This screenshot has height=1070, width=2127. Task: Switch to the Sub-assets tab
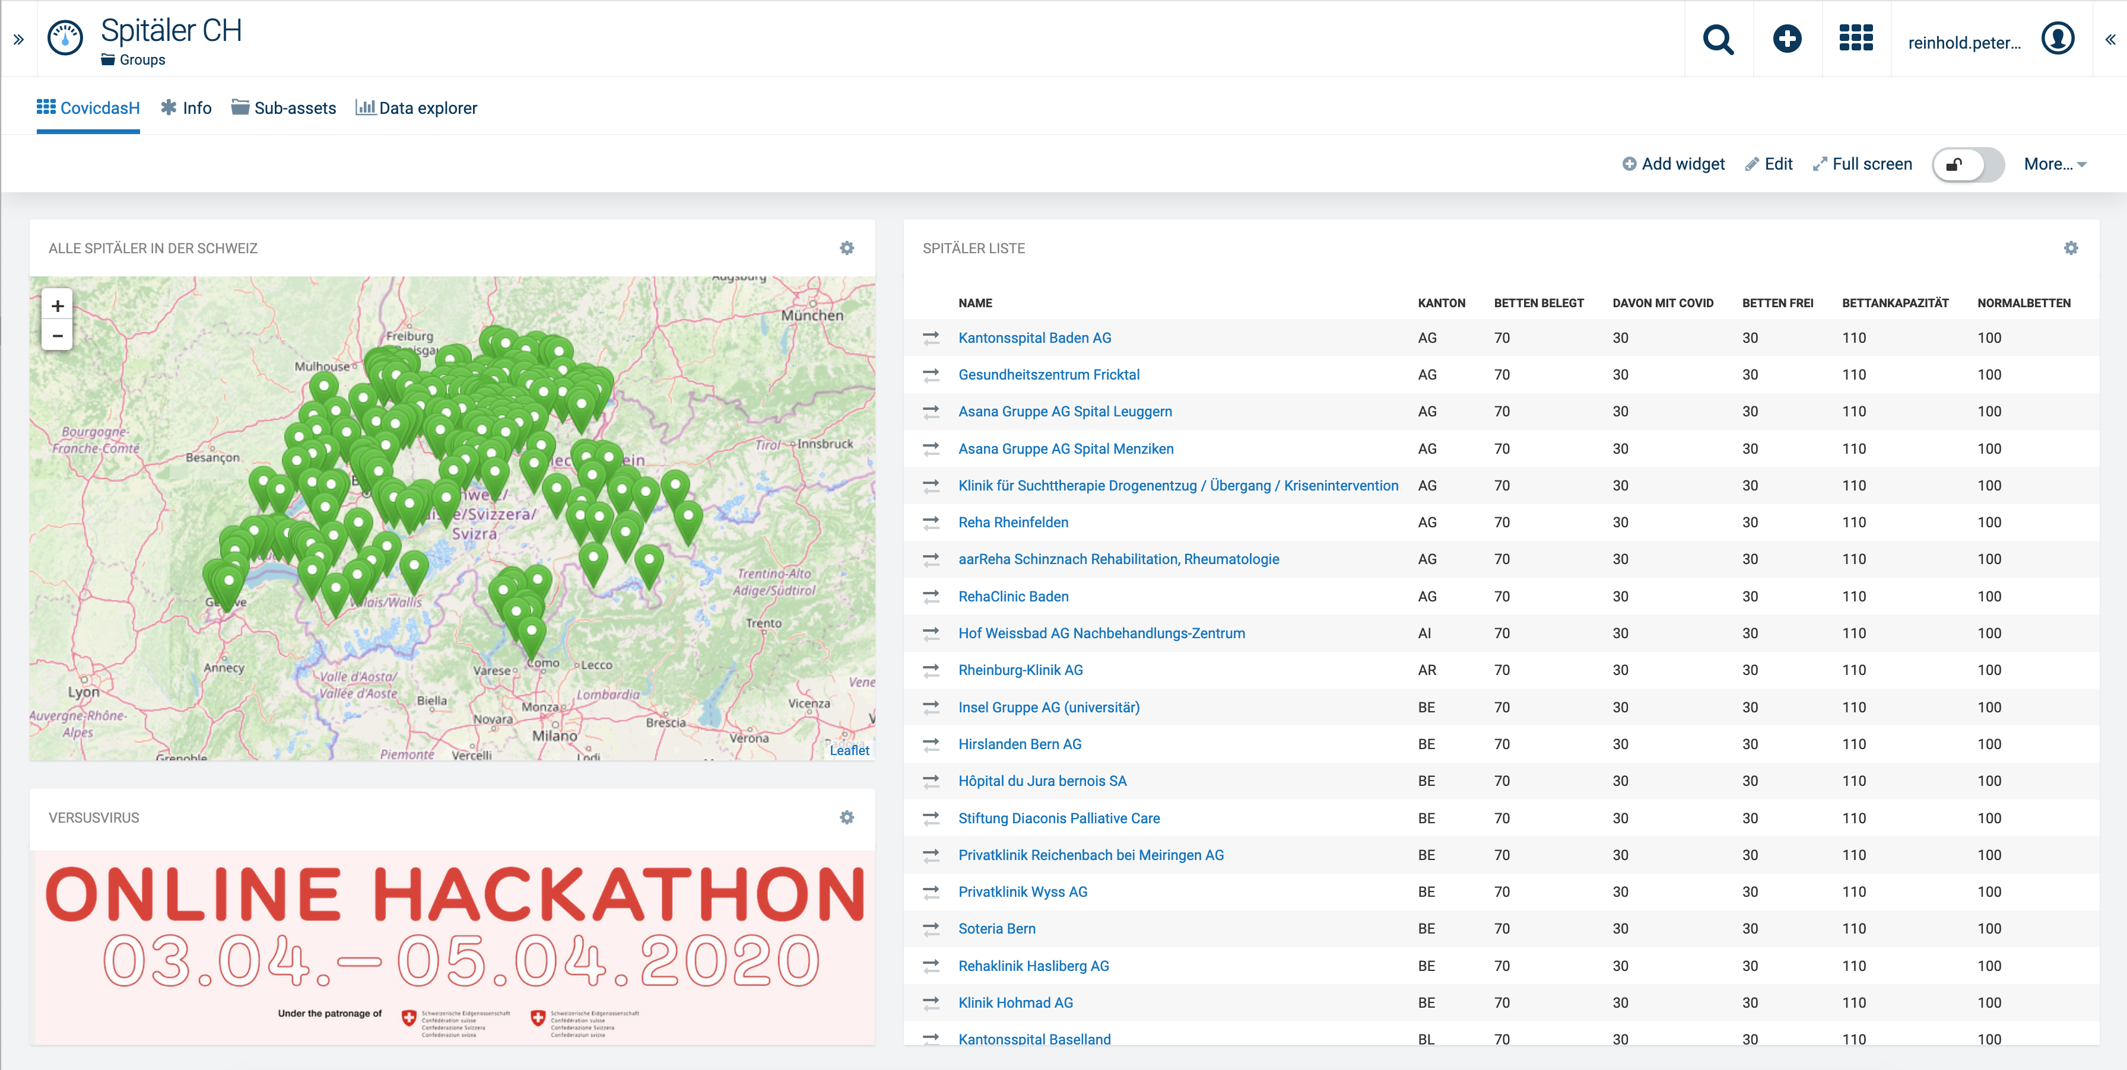(x=283, y=108)
